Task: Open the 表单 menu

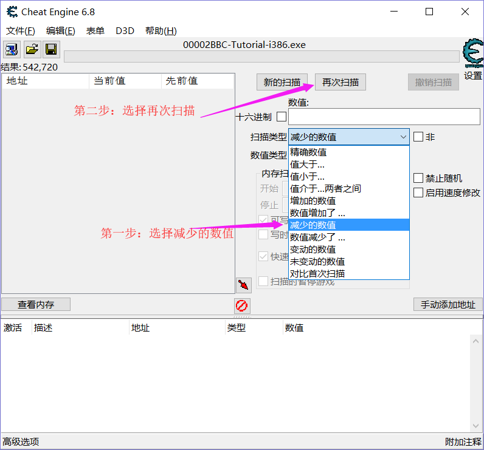Action: click(x=95, y=31)
